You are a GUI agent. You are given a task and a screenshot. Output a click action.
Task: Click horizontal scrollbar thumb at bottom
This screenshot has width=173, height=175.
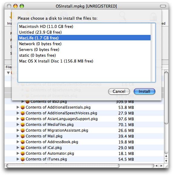point(63,166)
